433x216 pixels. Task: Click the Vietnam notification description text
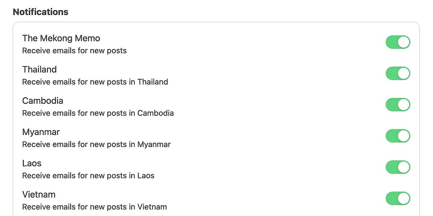[95, 207]
